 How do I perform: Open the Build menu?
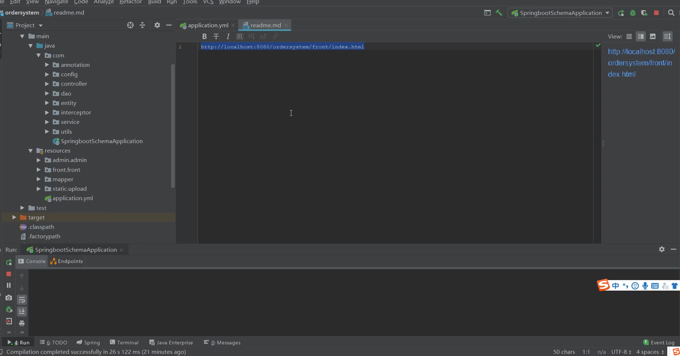[154, 2]
